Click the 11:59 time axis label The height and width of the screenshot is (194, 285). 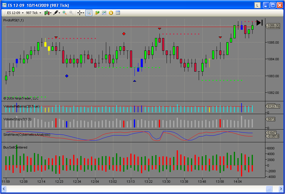[x=6, y=182]
